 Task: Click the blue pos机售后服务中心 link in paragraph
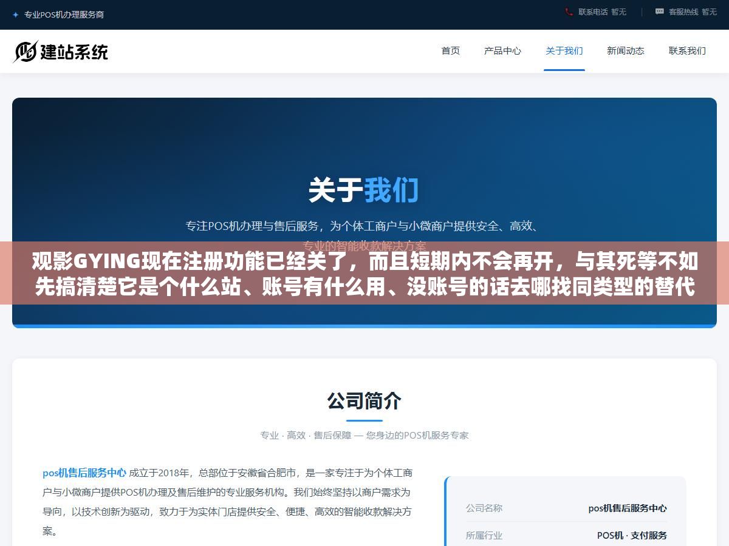click(84, 473)
